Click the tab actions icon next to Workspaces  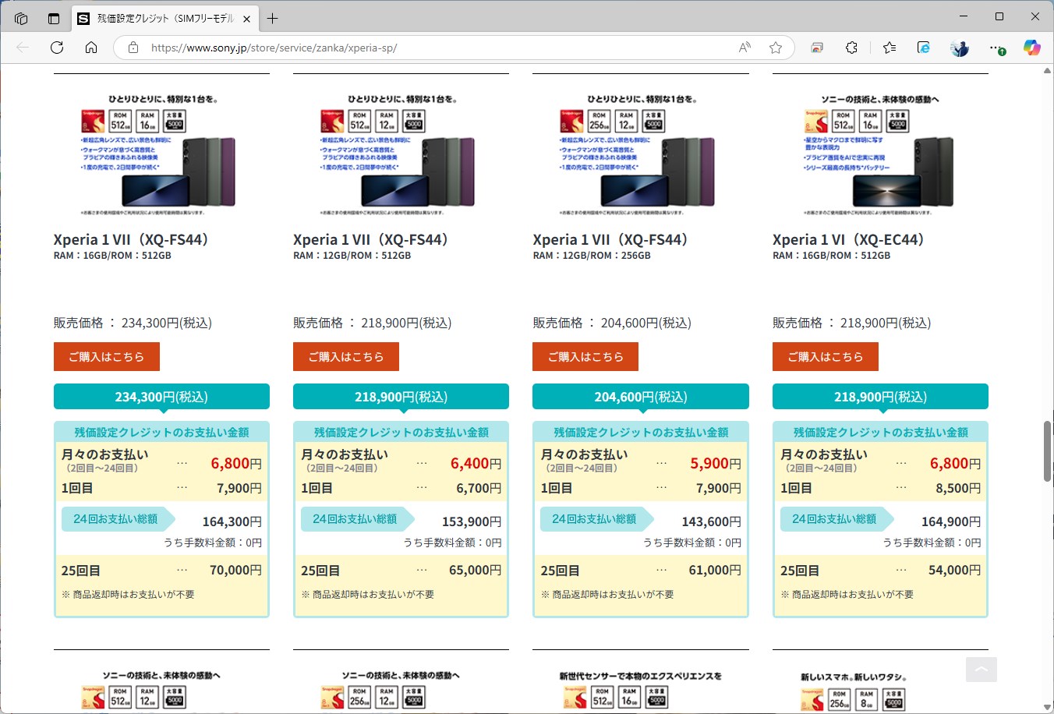(x=52, y=18)
